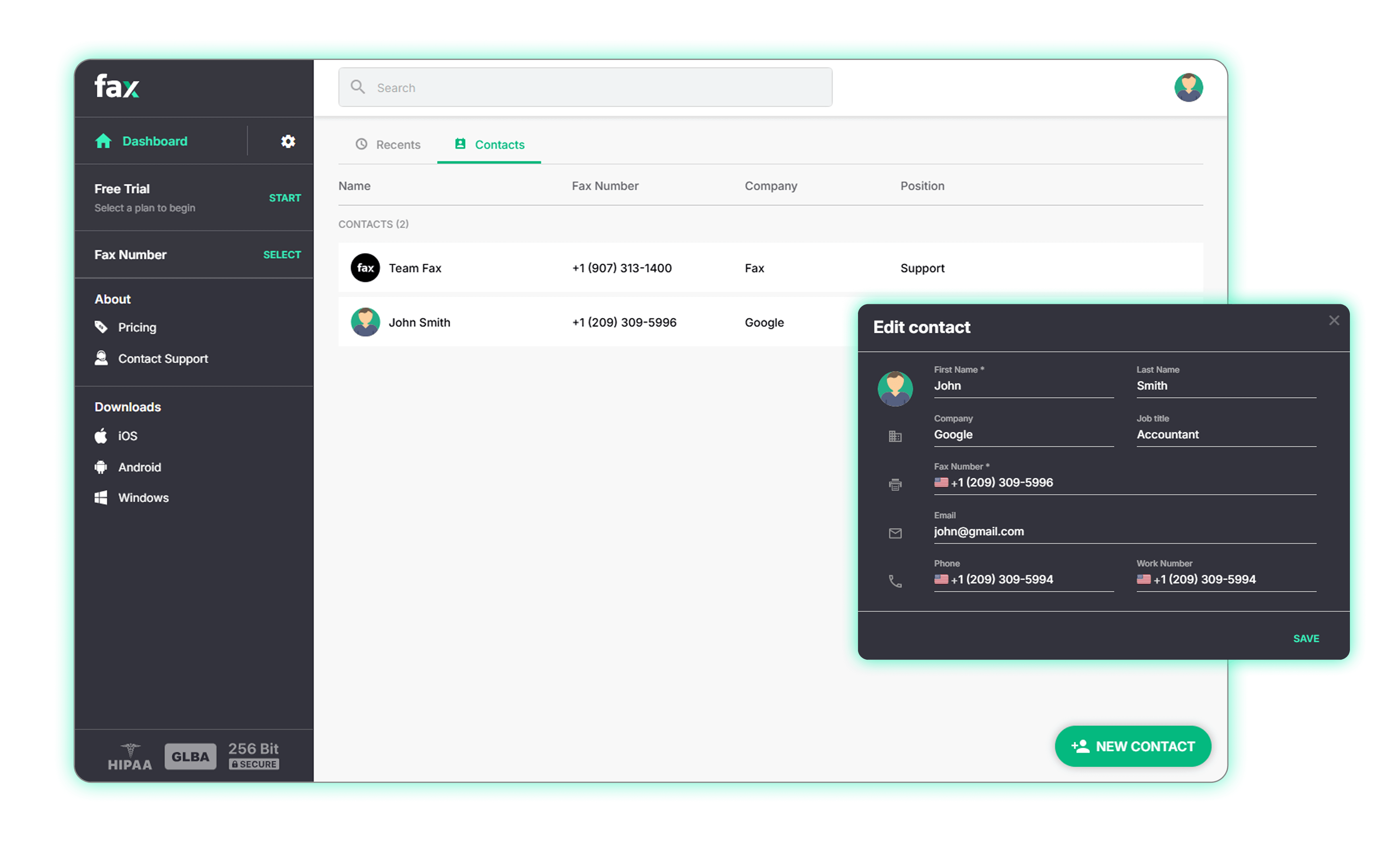Click the Team Fax contact logo
Screen dimensions: 1391x844
click(365, 268)
